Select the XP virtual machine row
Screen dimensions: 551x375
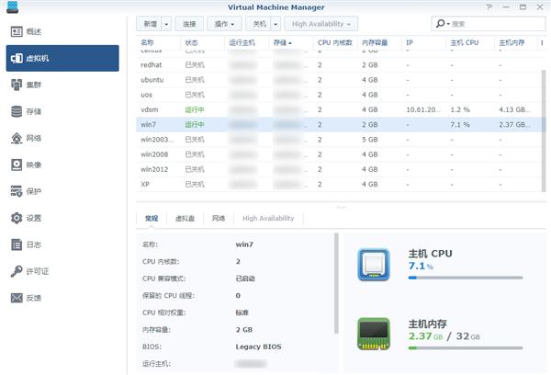[x=339, y=185]
